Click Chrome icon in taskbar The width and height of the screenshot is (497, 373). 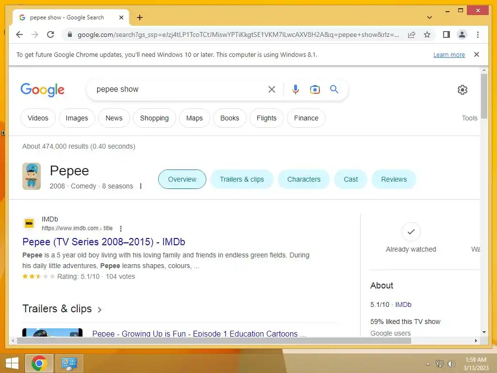[39, 363]
